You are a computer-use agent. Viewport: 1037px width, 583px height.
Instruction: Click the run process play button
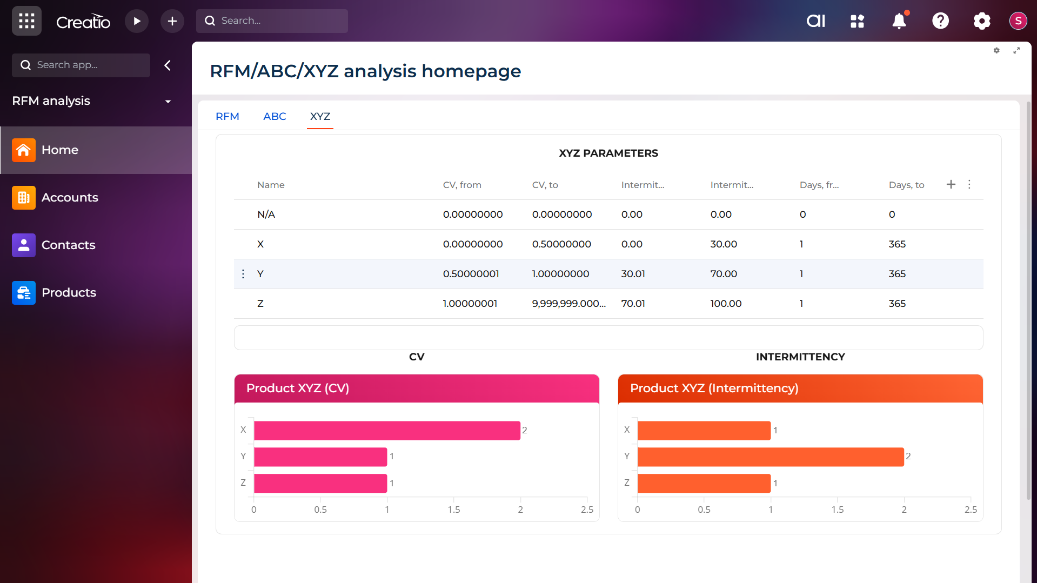[137, 21]
